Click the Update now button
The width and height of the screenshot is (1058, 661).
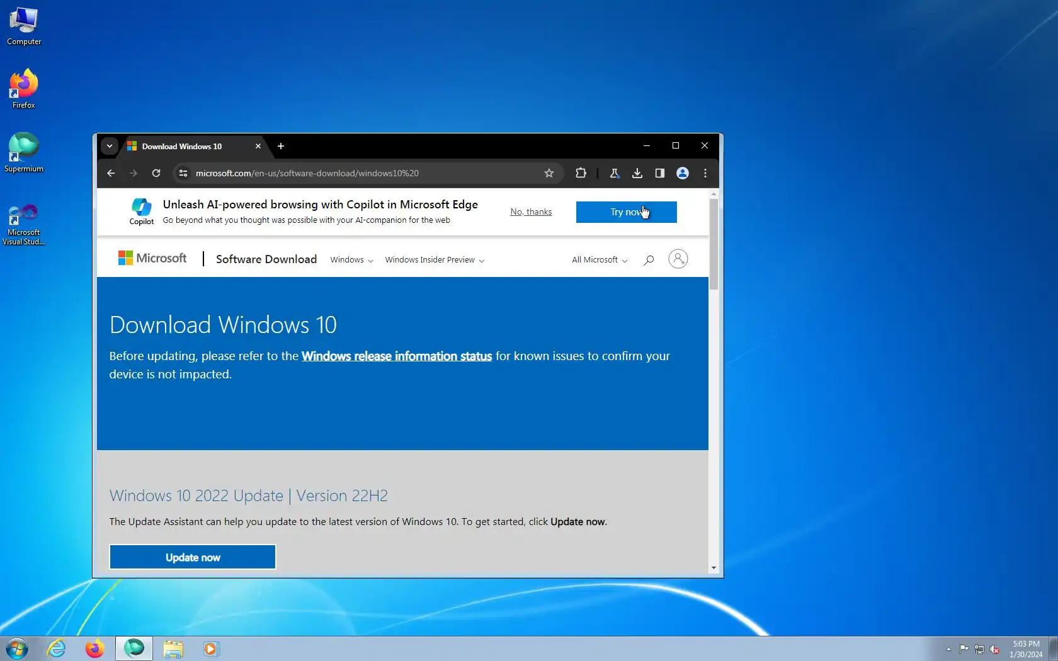click(193, 557)
